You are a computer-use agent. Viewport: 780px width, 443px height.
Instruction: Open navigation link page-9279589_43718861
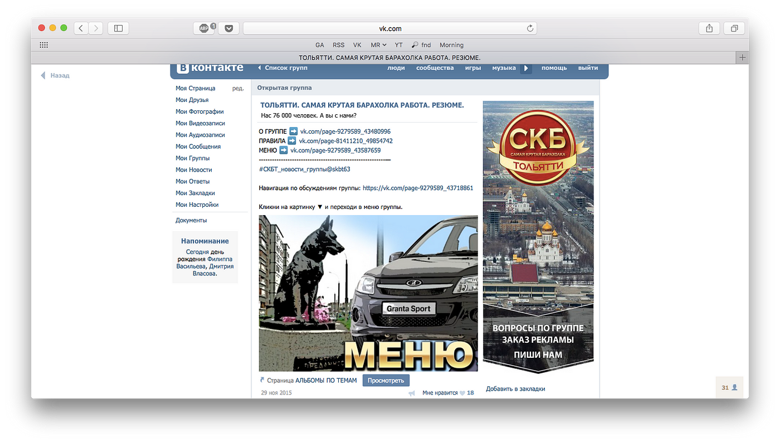(418, 188)
